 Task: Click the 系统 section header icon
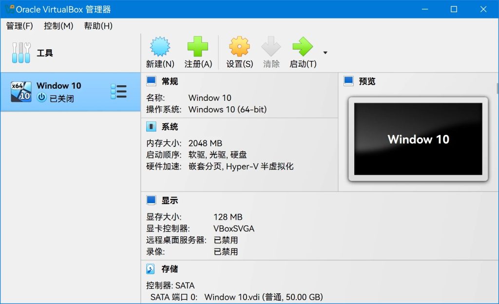click(x=152, y=127)
